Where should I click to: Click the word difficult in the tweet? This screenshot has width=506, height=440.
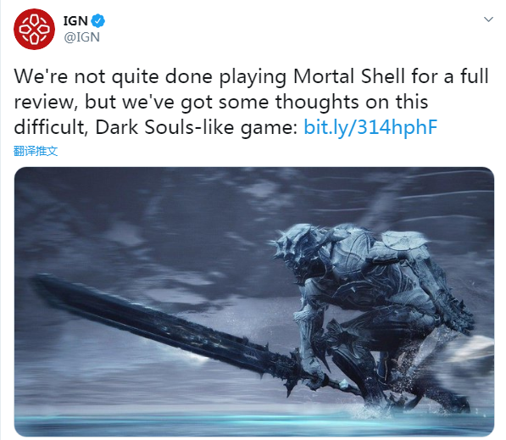49,127
